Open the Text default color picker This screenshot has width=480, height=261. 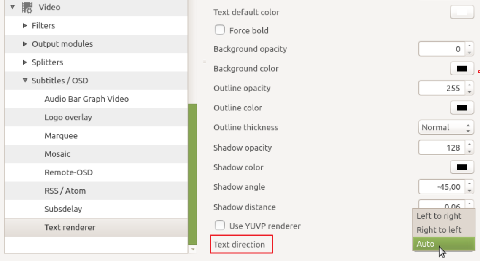(462, 12)
